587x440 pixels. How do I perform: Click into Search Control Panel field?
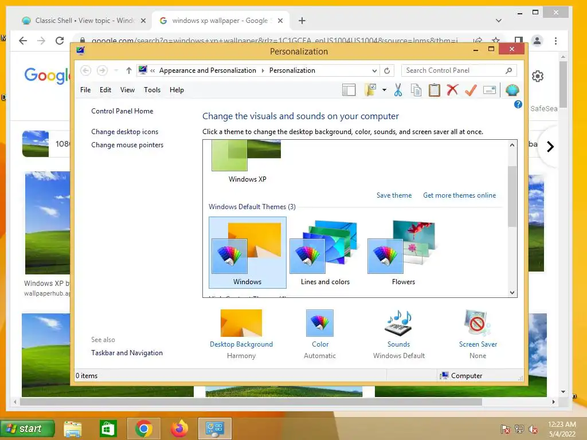pyautogui.click(x=454, y=70)
